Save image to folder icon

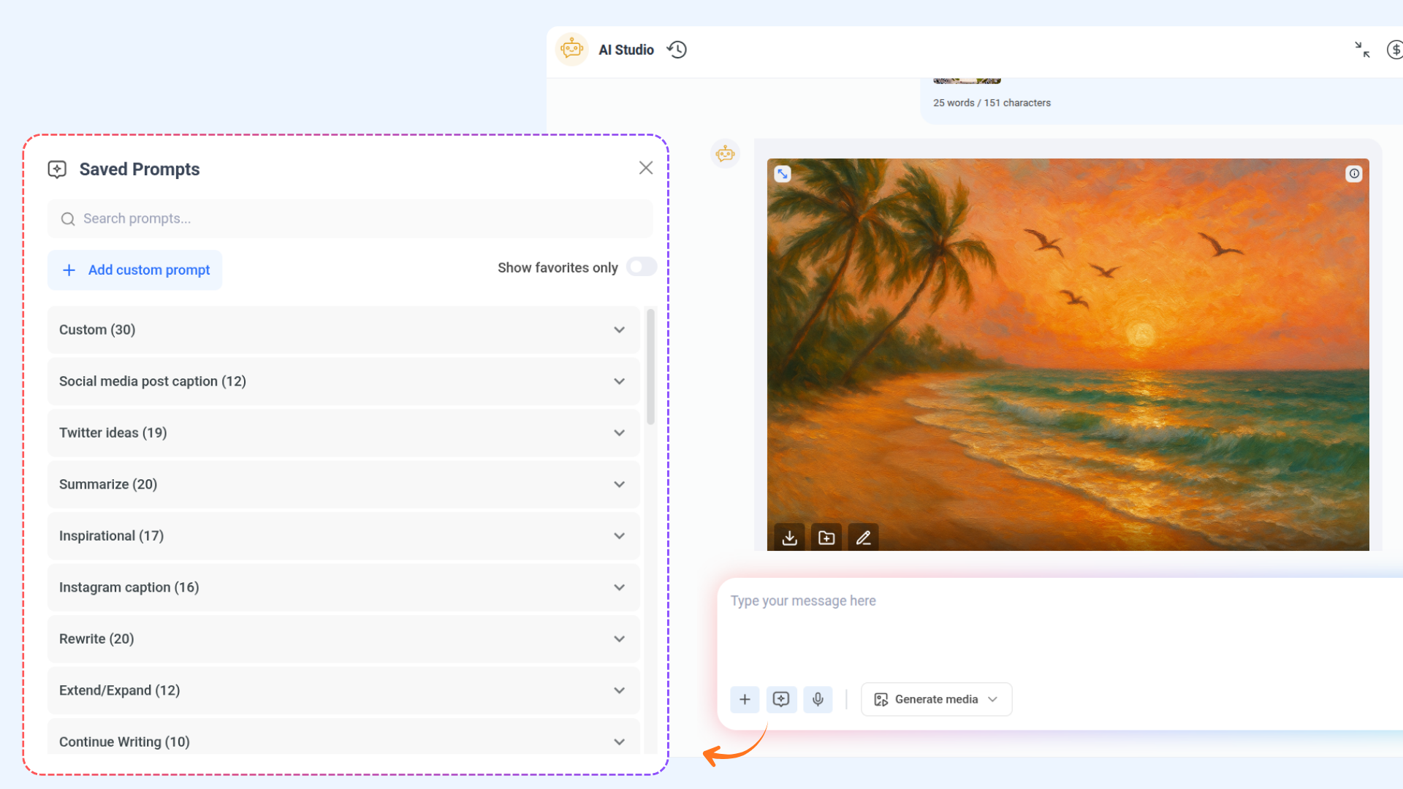(826, 538)
